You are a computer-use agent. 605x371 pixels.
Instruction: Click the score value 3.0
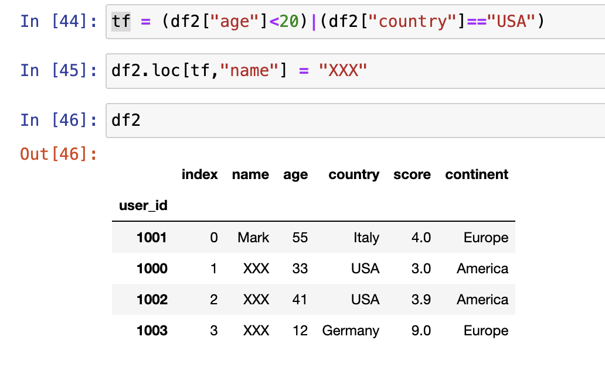(x=421, y=269)
